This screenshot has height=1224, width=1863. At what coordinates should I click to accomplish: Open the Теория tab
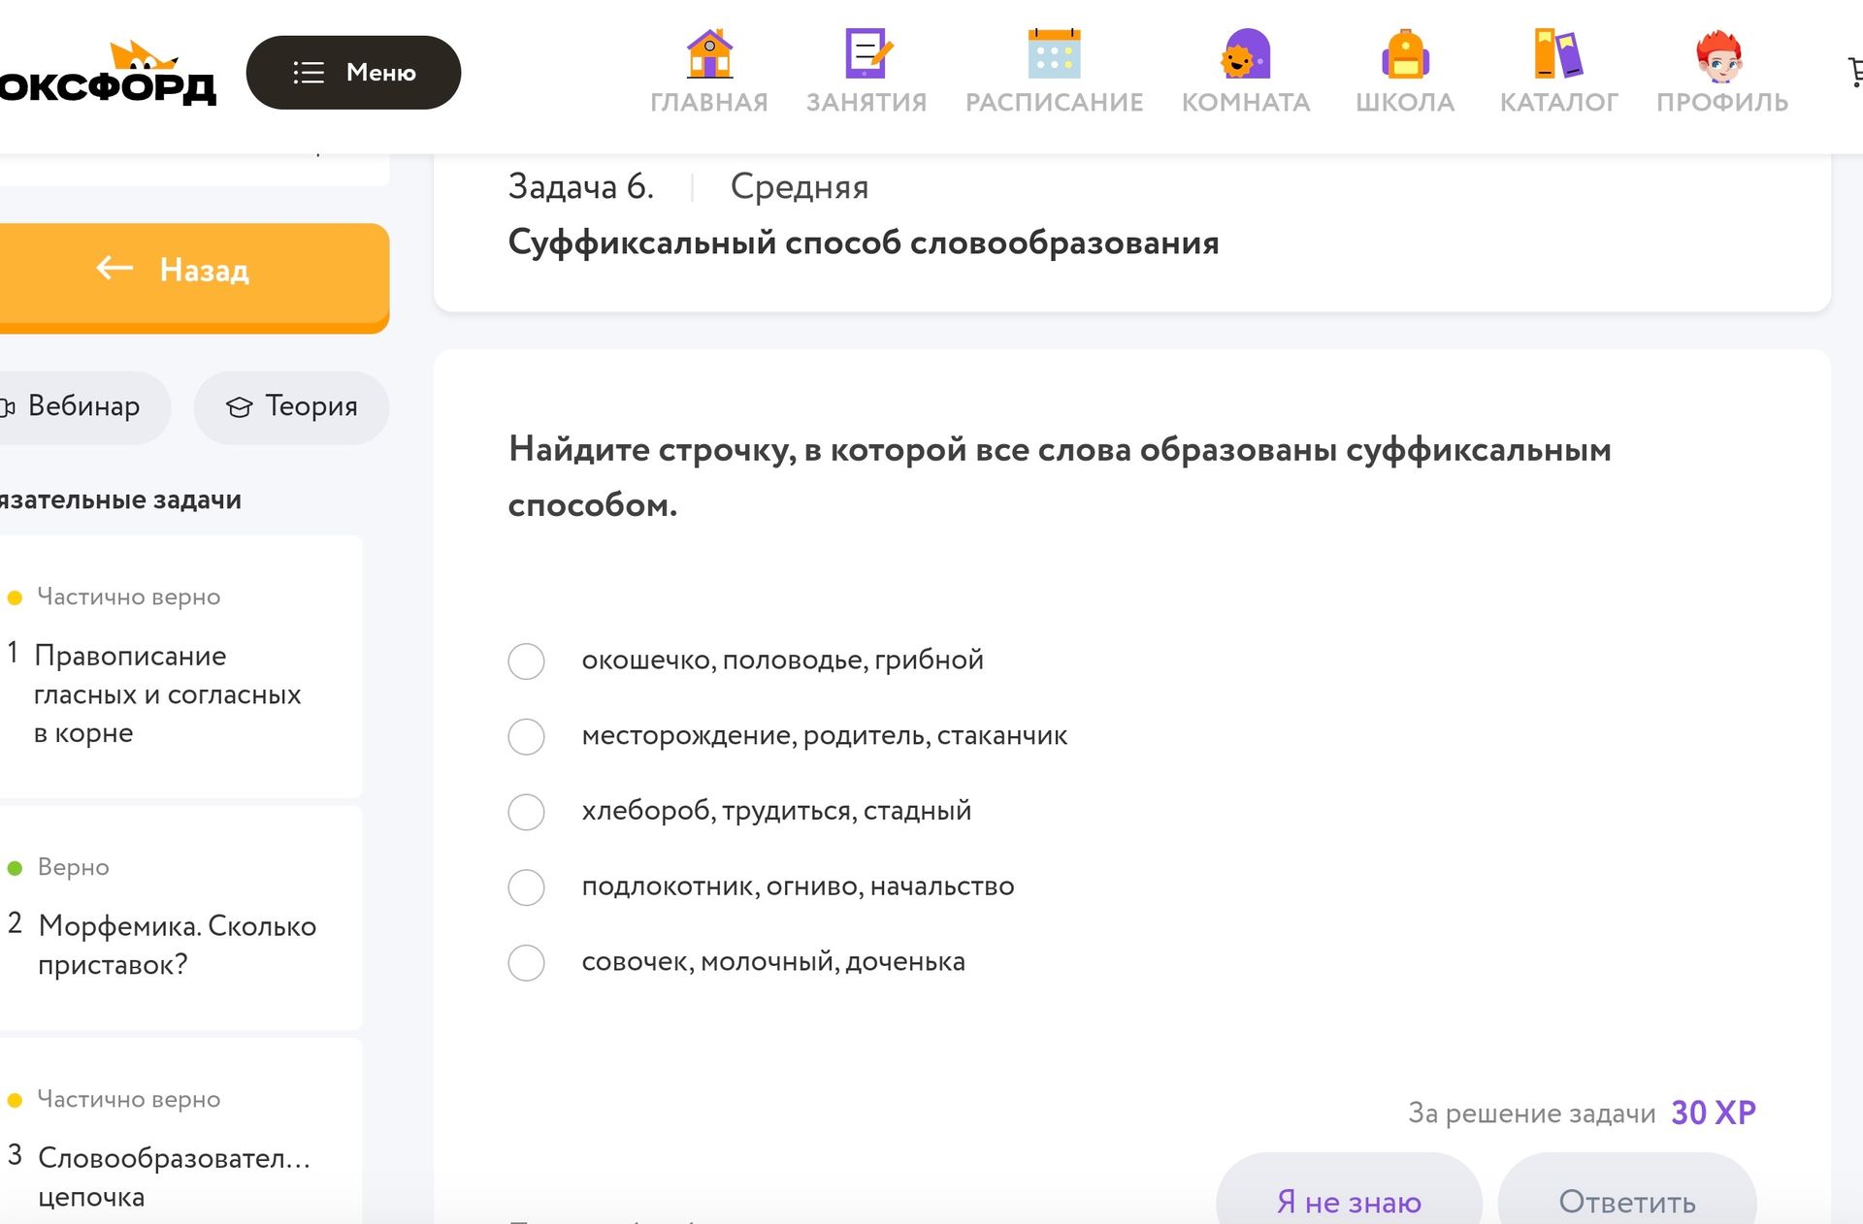(291, 407)
